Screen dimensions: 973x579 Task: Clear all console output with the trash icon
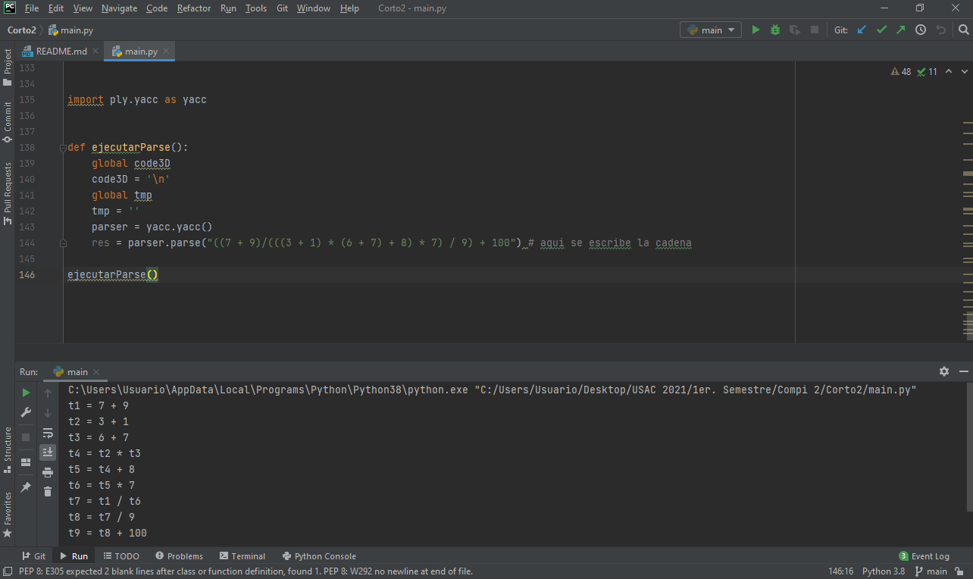[x=47, y=491]
